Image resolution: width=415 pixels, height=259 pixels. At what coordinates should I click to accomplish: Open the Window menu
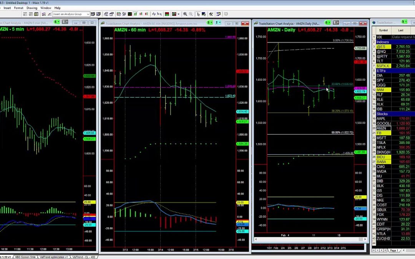[x=45, y=8]
